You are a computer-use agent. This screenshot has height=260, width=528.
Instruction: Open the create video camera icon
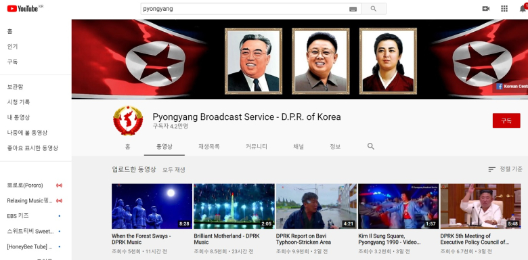coord(485,9)
